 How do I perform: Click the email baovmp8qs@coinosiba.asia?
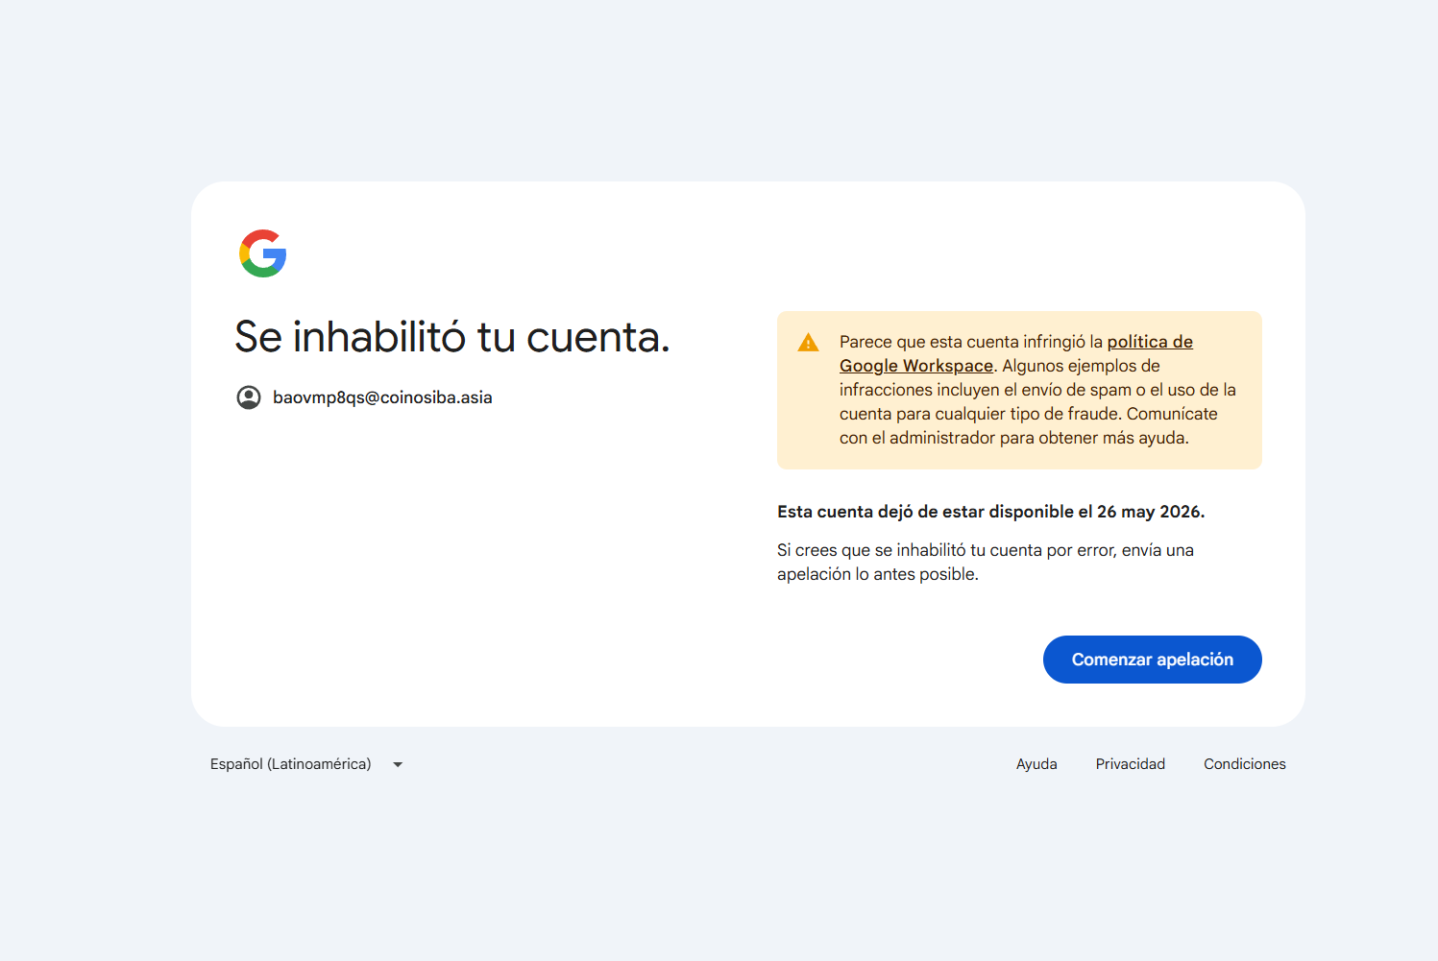(382, 397)
